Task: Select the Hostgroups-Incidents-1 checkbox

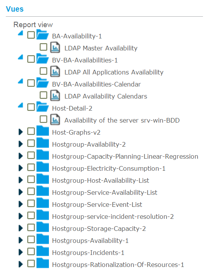Action: point(31,251)
